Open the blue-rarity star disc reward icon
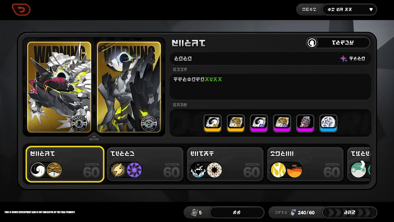Screen dimensions: 394x222 pyautogui.click(x=328, y=123)
